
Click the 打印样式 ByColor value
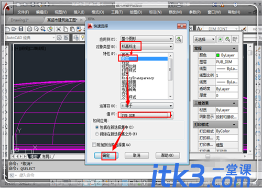226,131
